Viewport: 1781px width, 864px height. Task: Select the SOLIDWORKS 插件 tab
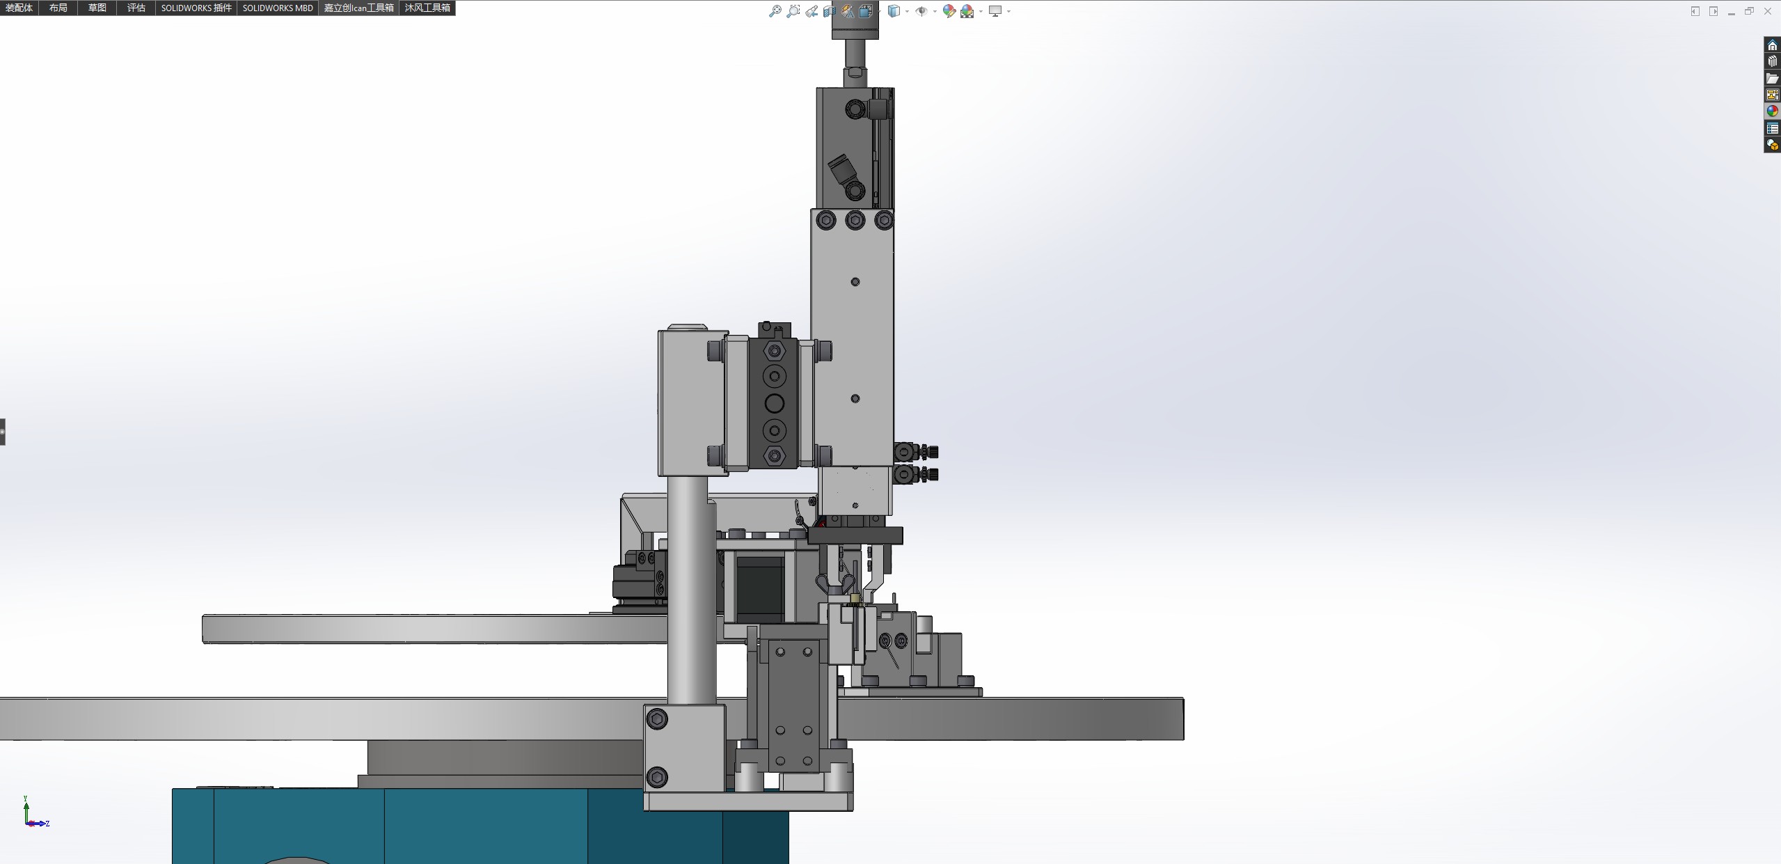click(x=196, y=8)
